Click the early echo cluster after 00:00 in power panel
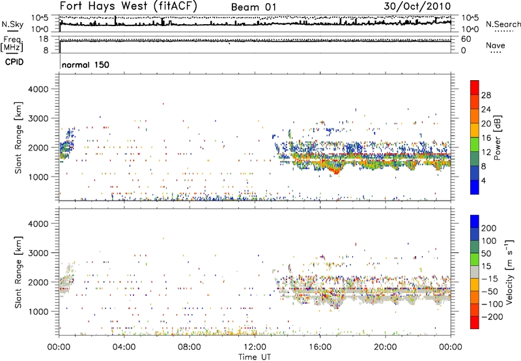The width and height of the screenshot is (521, 361). pos(67,145)
